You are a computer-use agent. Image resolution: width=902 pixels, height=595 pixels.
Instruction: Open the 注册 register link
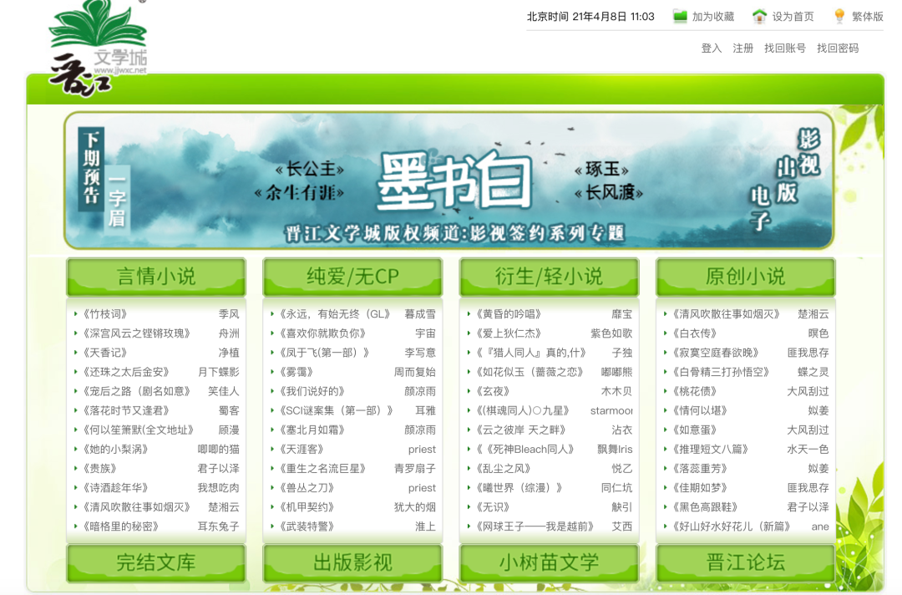pyautogui.click(x=742, y=48)
